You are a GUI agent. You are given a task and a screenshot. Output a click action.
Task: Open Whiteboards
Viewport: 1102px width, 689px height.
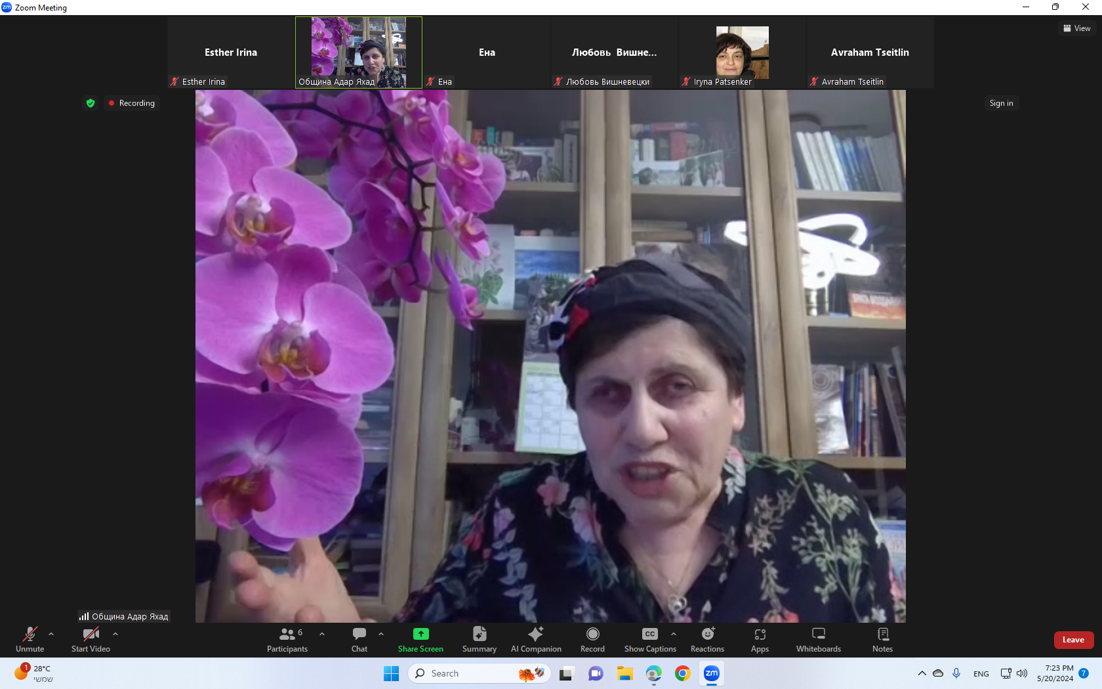pyautogui.click(x=818, y=639)
